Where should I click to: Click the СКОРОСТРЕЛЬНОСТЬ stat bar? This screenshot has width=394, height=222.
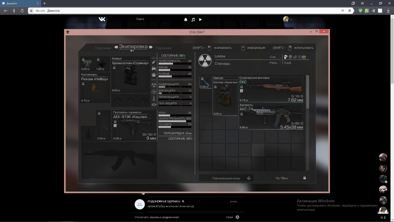175,121
